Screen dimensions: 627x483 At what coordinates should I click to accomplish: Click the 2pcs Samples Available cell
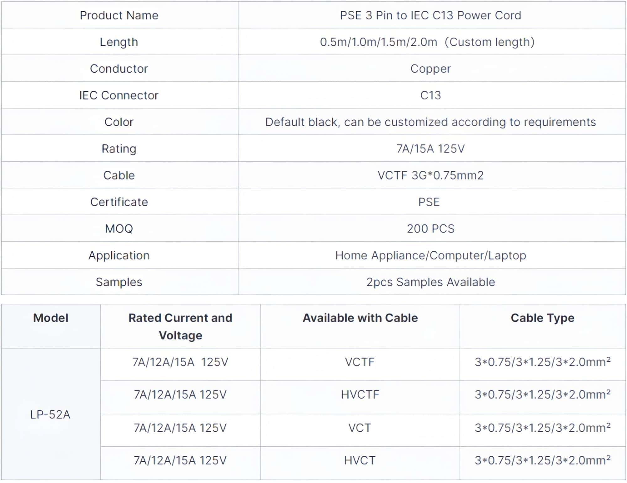[x=430, y=282]
